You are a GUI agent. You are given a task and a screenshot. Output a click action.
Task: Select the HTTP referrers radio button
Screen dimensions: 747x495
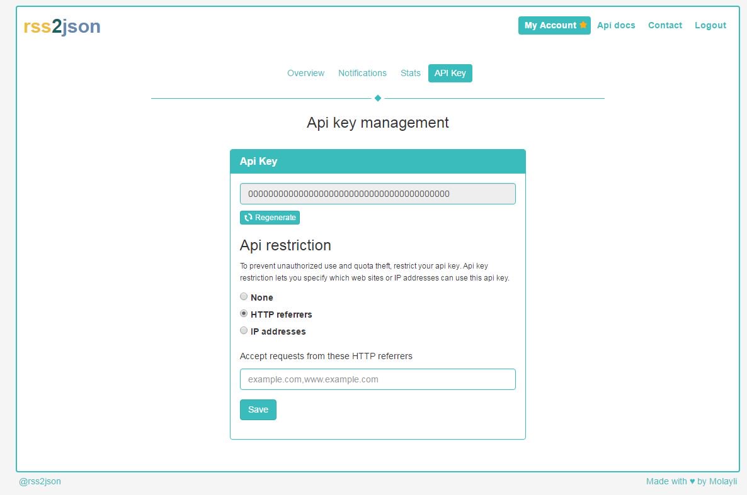244,313
